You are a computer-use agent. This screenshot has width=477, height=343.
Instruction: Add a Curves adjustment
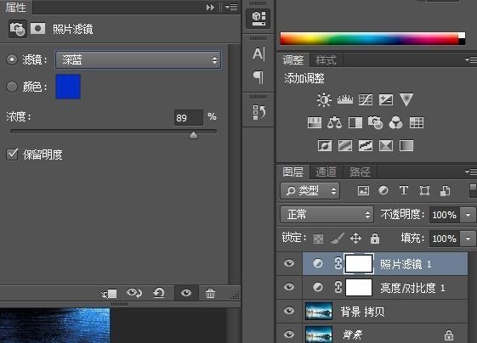[x=366, y=99]
